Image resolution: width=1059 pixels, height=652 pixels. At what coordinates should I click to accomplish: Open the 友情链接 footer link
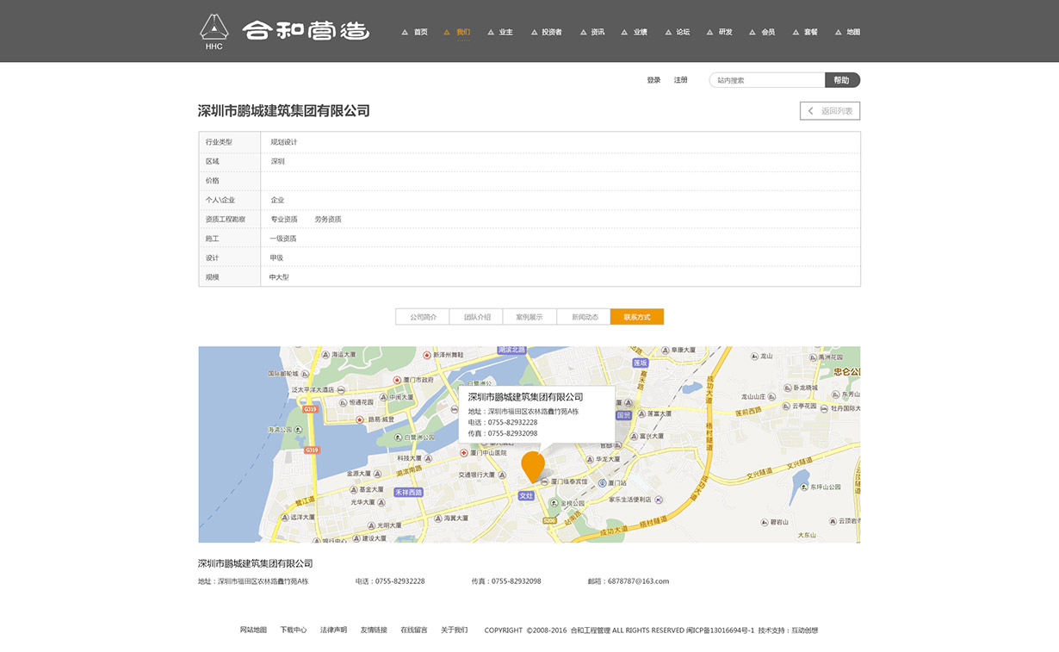(x=374, y=630)
